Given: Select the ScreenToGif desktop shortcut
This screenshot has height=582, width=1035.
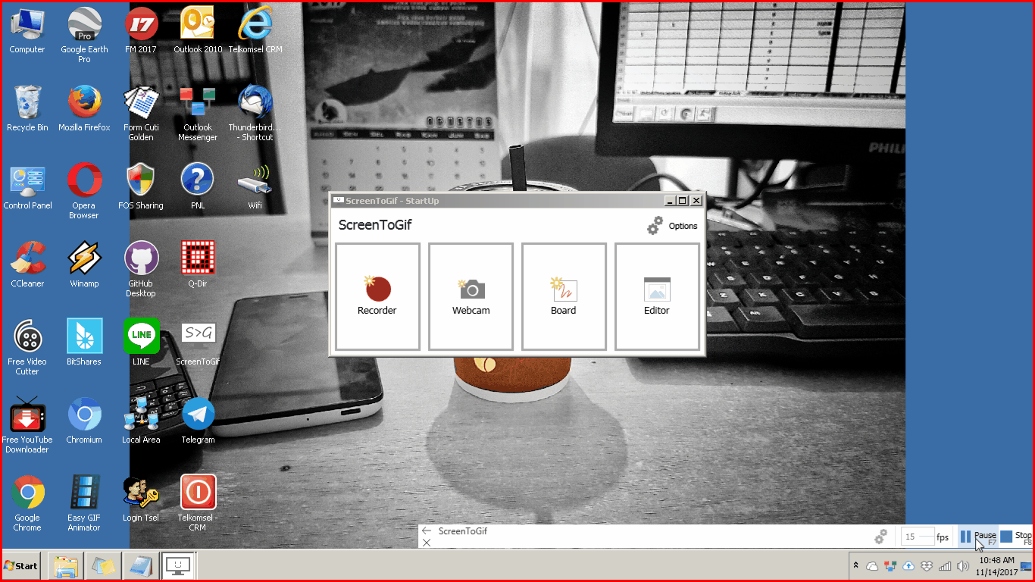Looking at the screenshot, I should tap(198, 343).
